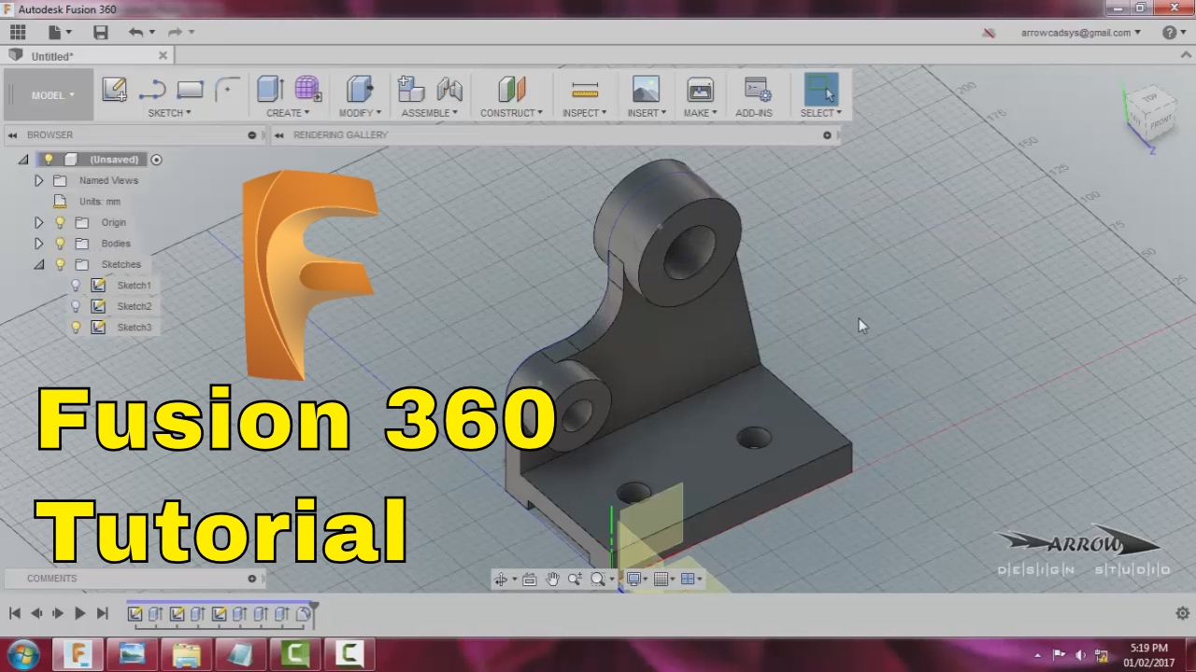Click the Undo arrow
The height and width of the screenshot is (672, 1196).
point(136,33)
